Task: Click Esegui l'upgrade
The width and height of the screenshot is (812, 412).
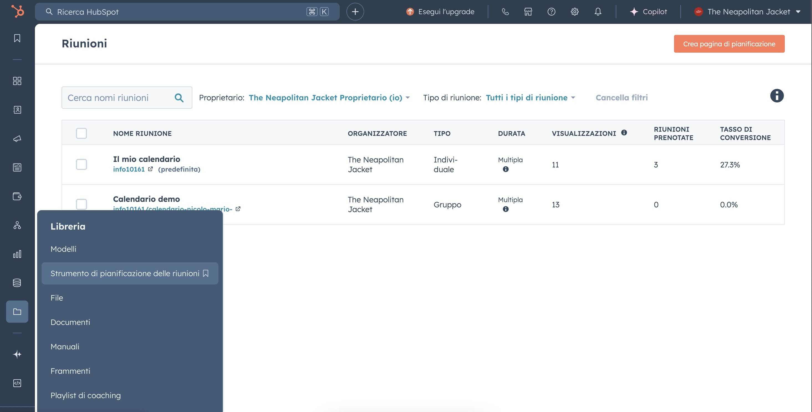Action: click(x=440, y=12)
